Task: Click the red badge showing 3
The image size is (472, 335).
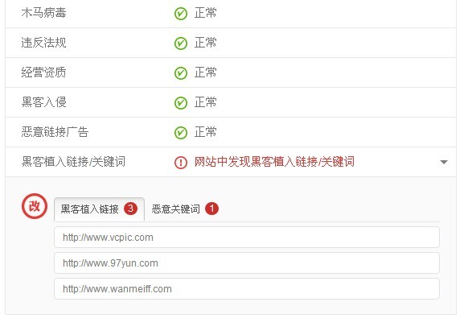Action: (x=130, y=209)
